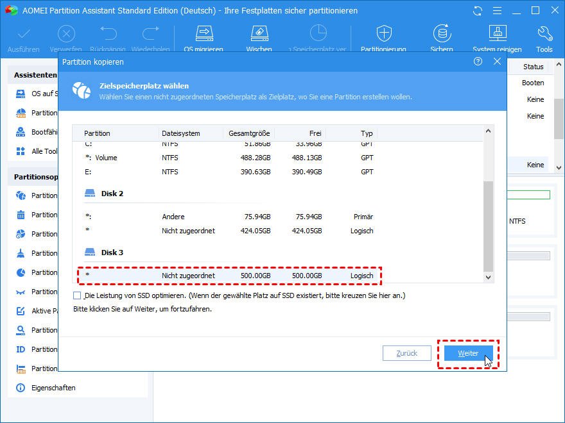Click the Weiter button
The width and height of the screenshot is (565, 423).
[x=468, y=353]
